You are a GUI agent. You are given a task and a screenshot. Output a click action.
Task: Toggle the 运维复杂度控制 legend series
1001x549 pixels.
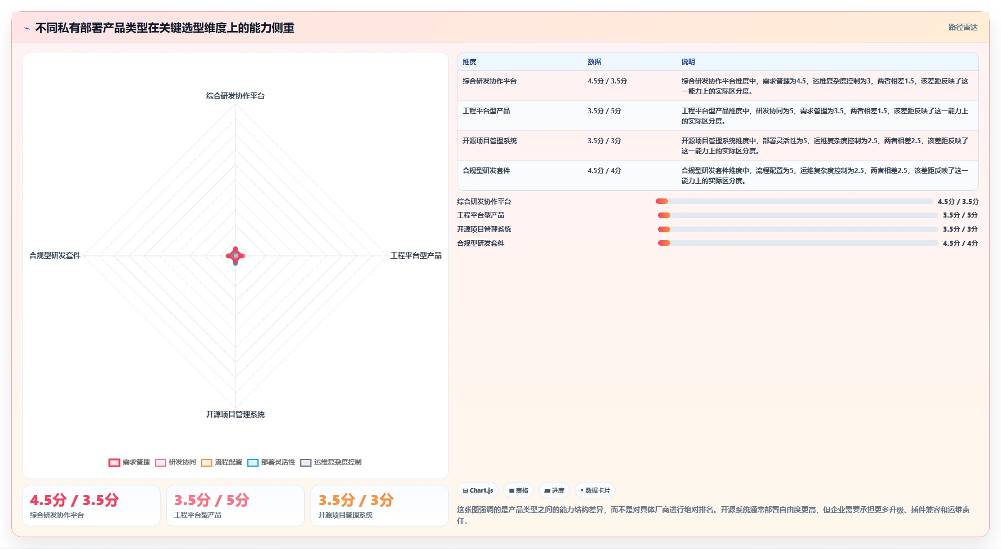[x=331, y=462]
